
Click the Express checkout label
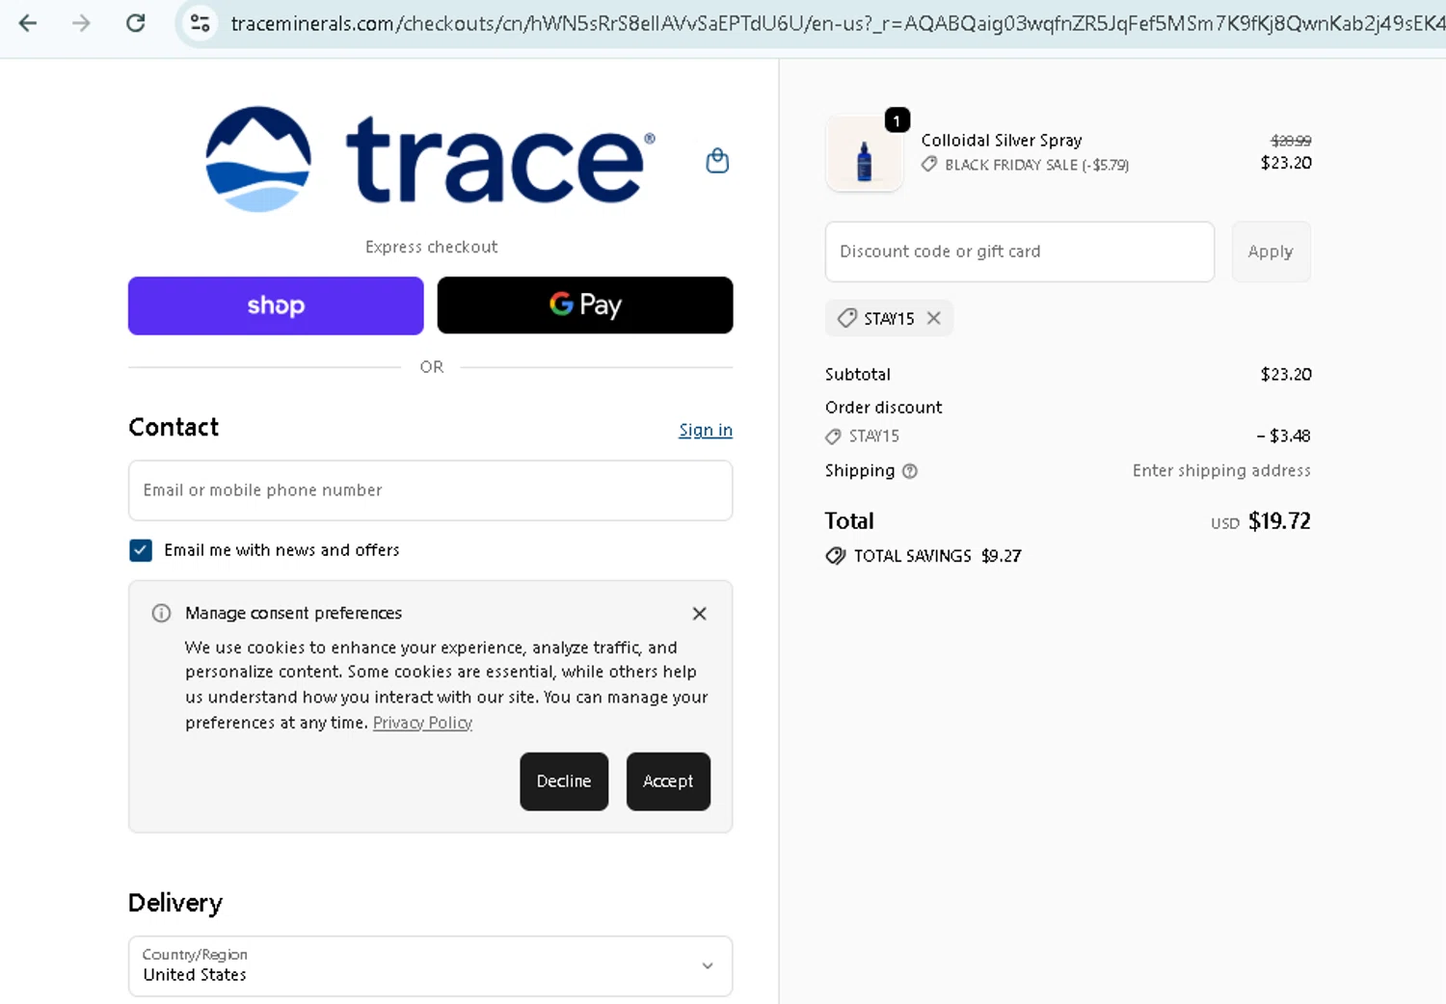(x=431, y=247)
